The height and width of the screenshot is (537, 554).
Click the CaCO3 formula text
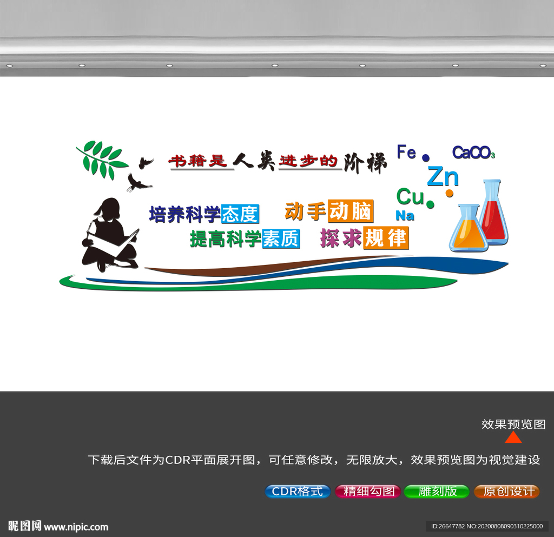pyautogui.click(x=473, y=152)
